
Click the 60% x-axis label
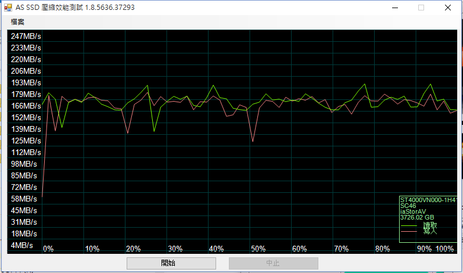[x=299, y=249]
